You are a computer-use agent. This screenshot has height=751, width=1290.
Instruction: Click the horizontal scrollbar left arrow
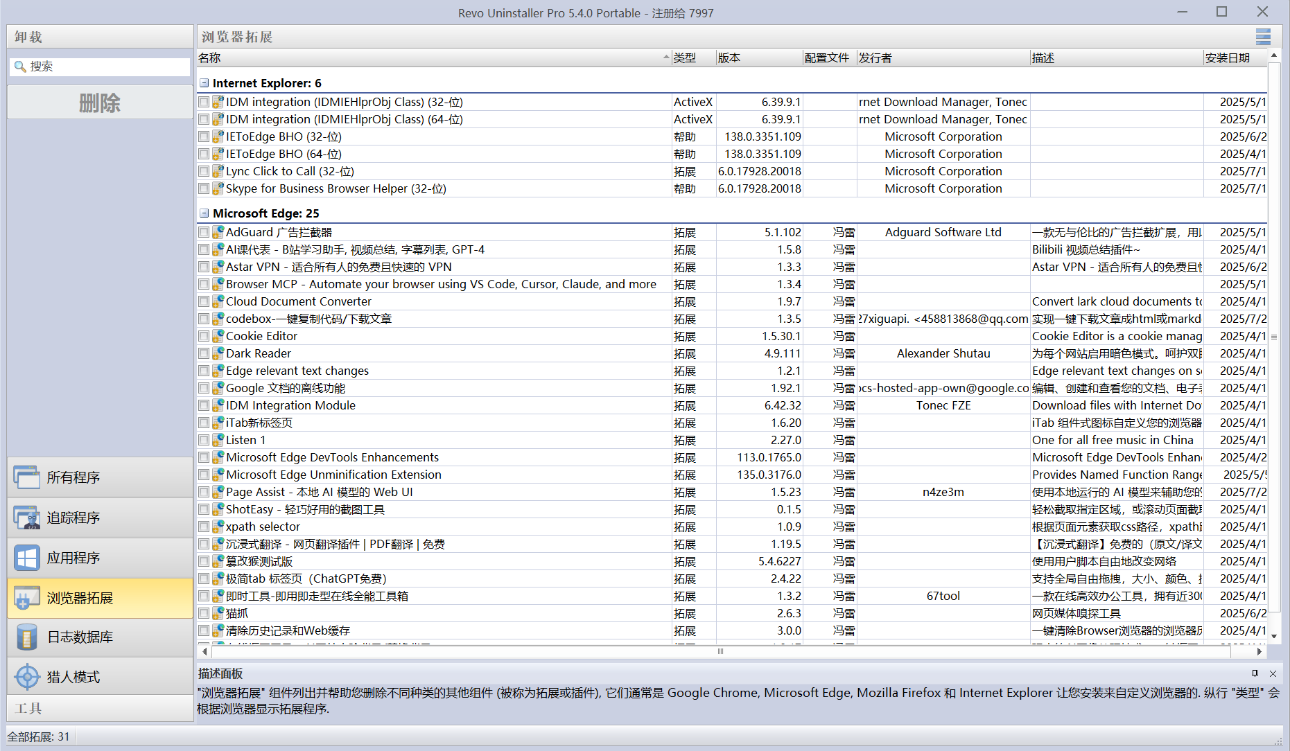(204, 651)
